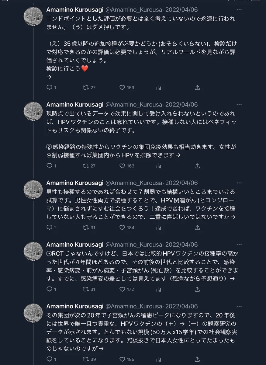266x365 pixels.
Task: Open the 2022/04/06 timestamp of last tweet
Action: (x=181, y=306)
